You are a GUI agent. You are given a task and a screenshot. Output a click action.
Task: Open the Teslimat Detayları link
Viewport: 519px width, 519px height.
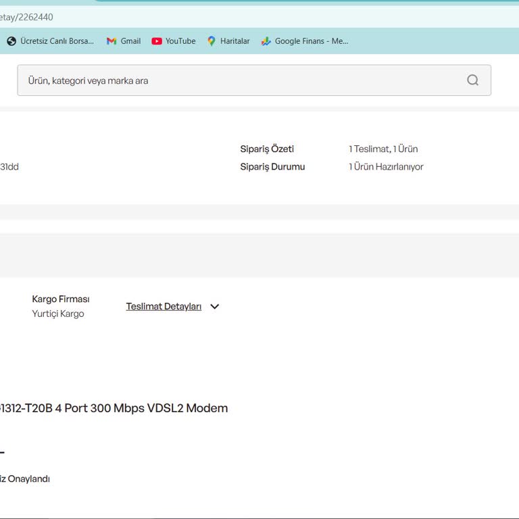[164, 307]
